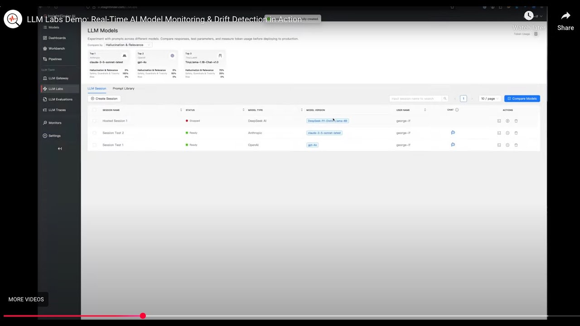Open the Compare by Hallucination & Relevance dropdown
The image size is (580, 326).
[x=128, y=45]
